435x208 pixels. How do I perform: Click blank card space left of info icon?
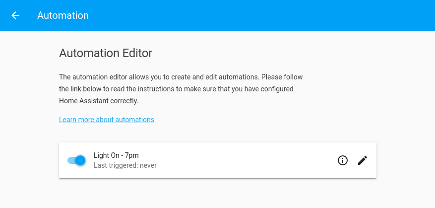click(x=248, y=160)
